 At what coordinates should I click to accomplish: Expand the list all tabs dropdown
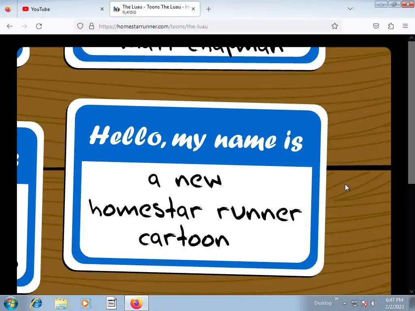350,9
